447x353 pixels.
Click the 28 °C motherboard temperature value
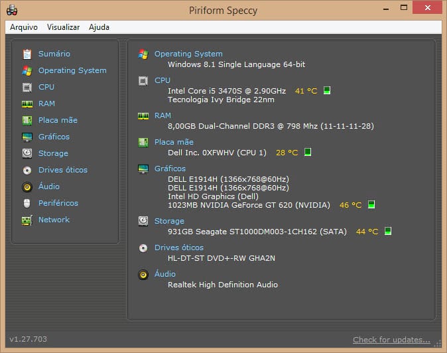click(287, 153)
